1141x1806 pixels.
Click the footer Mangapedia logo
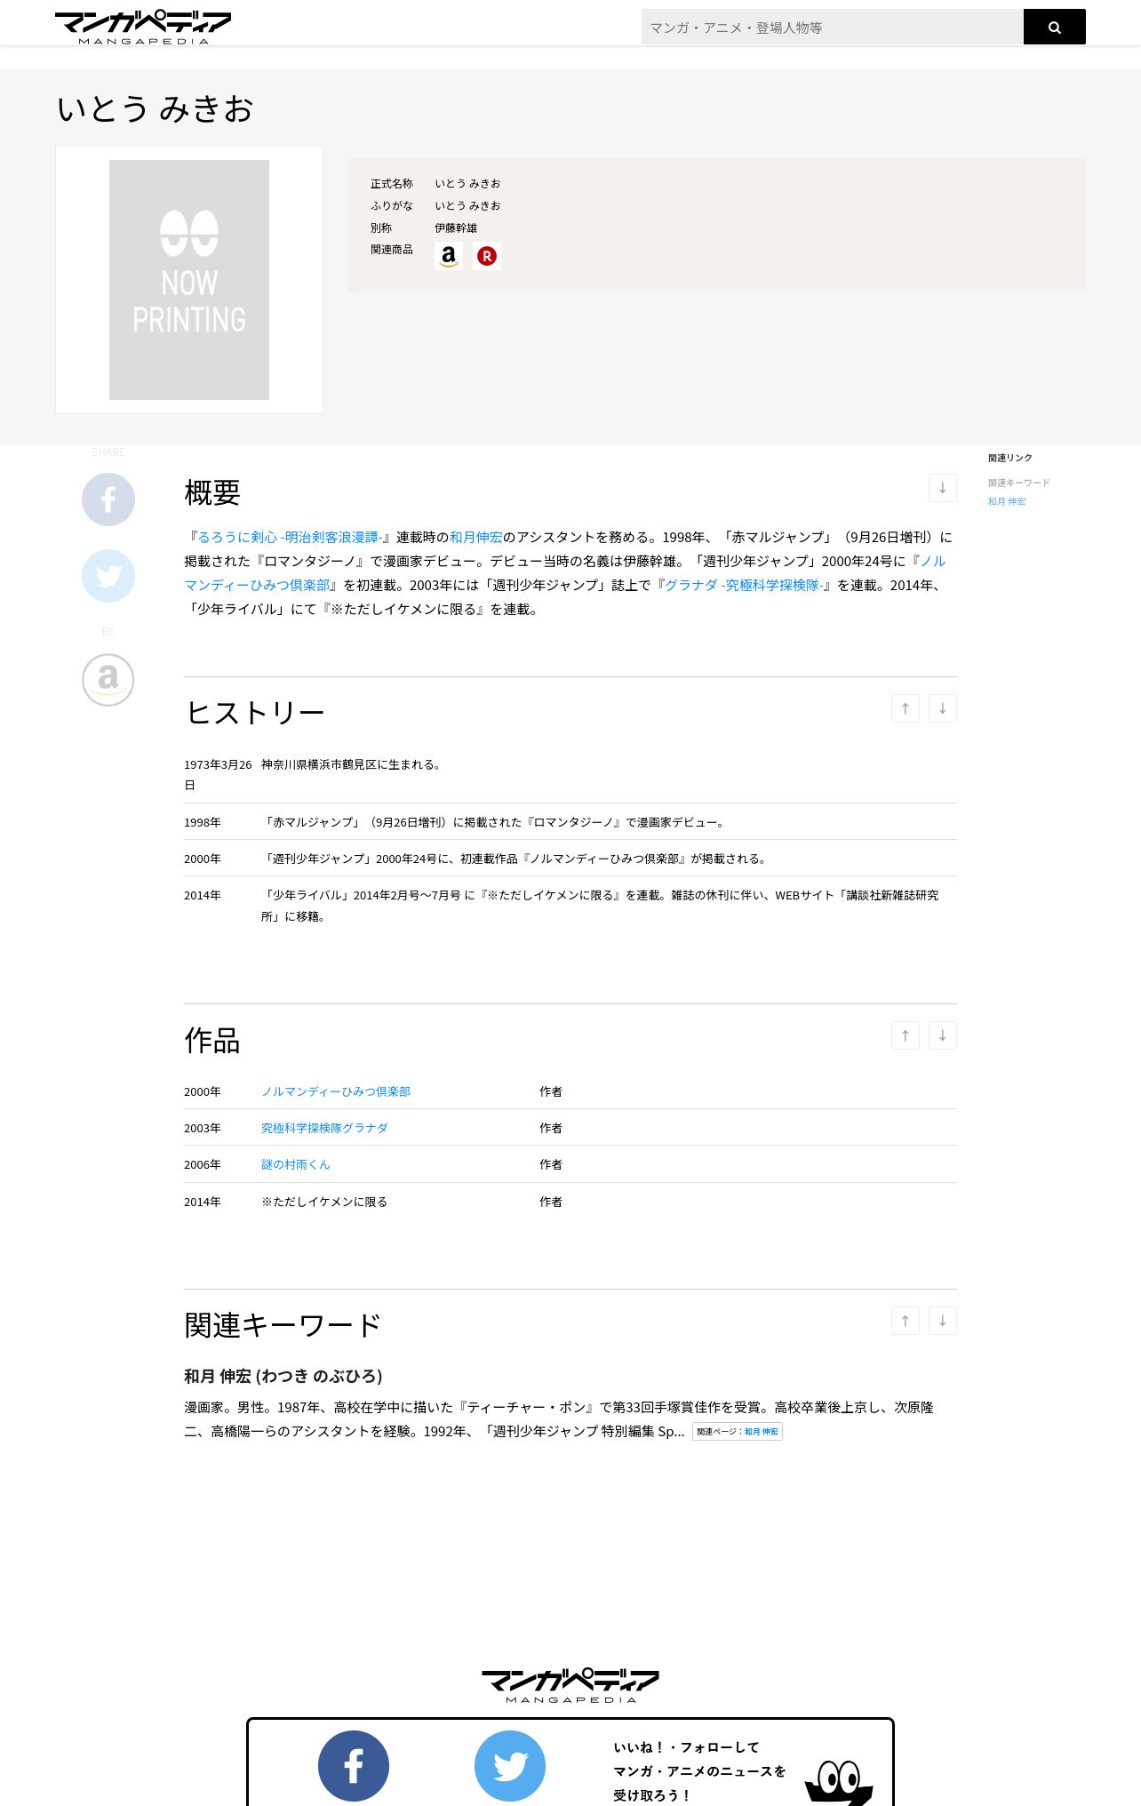coord(570,1685)
